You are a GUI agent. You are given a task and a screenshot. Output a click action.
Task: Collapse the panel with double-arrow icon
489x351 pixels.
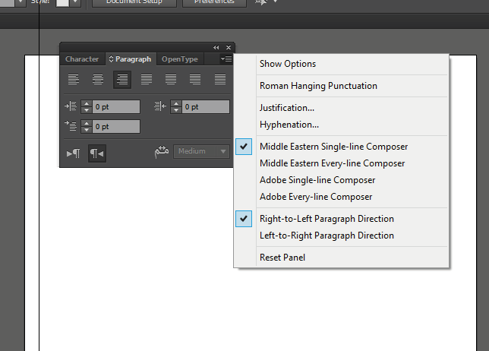coord(216,47)
